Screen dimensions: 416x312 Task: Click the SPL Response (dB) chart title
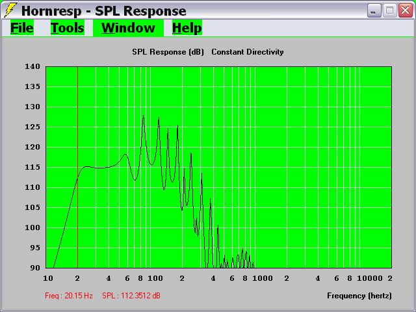coord(168,52)
